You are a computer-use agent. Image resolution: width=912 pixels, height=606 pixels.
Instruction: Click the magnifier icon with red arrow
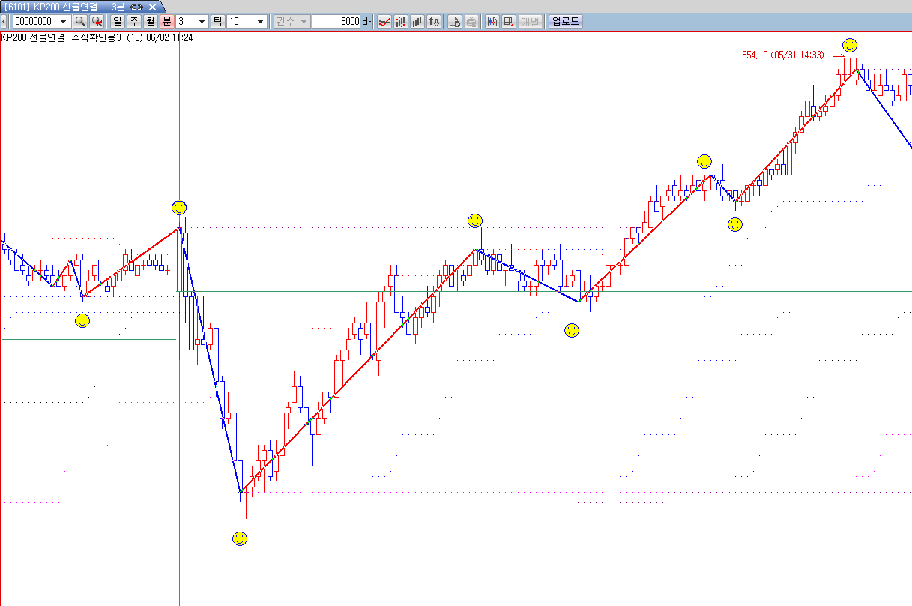coord(97,22)
